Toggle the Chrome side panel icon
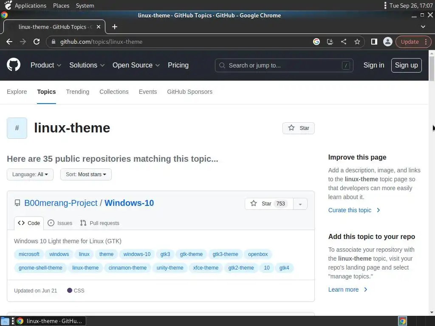The image size is (435, 326). click(x=374, y=42)
